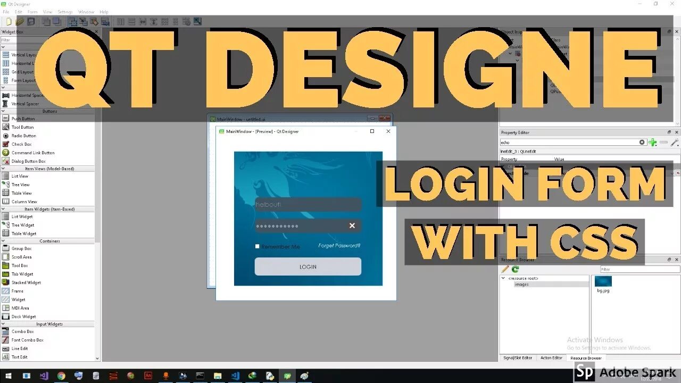Image resolution: width=681 pixels, height=383 pixels.
Task: Click the Save Form floppy toolbar icon
Action: (31, 22)
